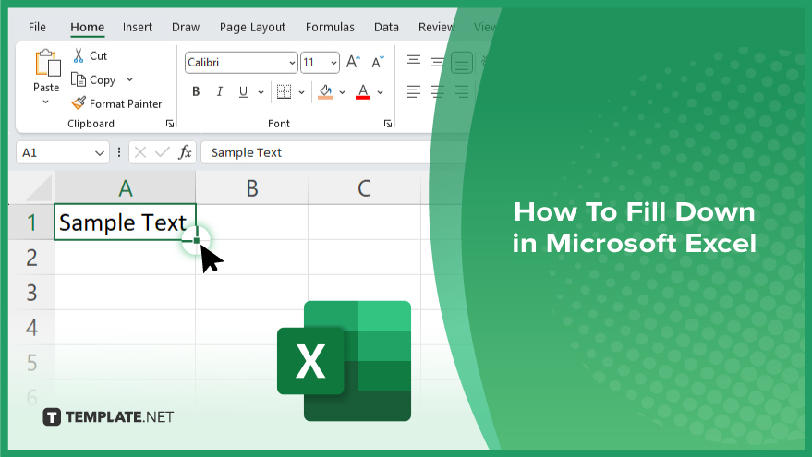Select the Home tab
This screenshot has height=457, width=812.
tap(87, 27)
